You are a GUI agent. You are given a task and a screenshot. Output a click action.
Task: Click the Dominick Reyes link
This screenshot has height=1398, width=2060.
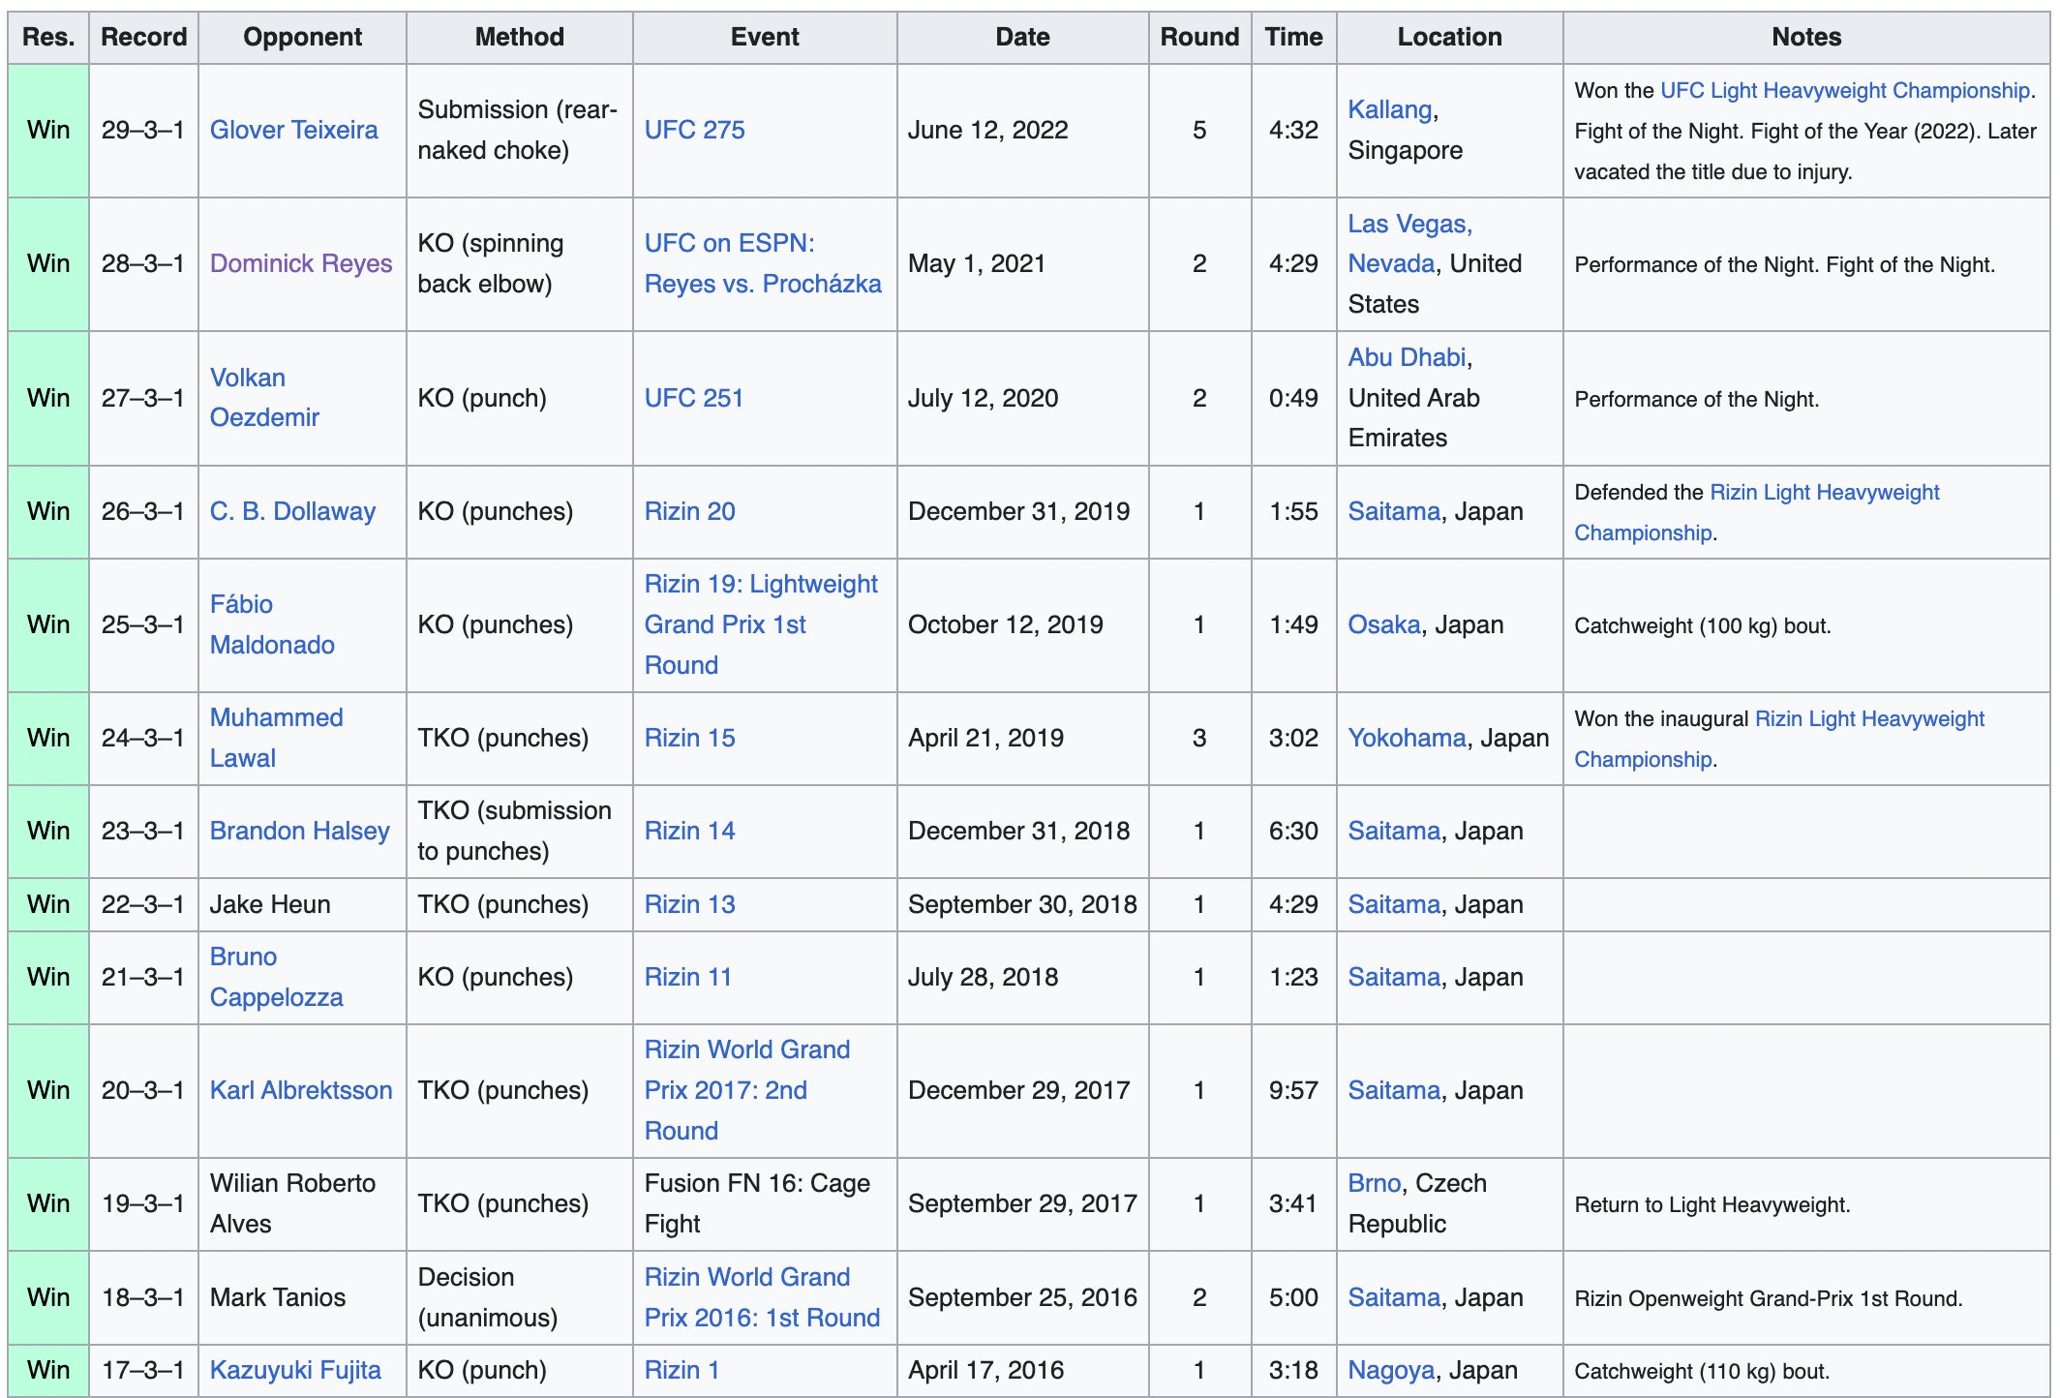click(x=301, y=263)
